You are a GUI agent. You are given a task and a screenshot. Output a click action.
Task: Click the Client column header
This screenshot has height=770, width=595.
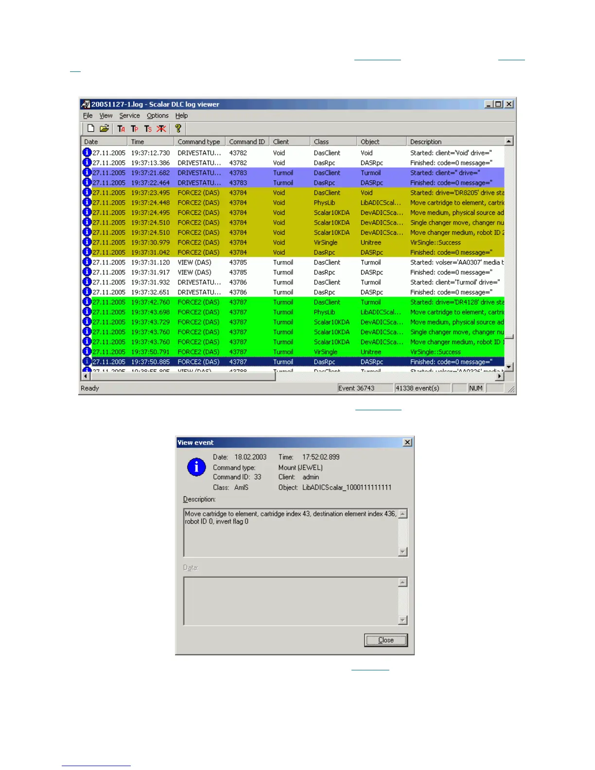(x=290, y=141)
